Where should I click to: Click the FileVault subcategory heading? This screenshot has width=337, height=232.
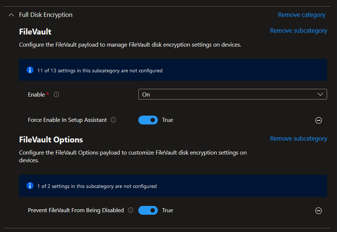pos(35,32)
